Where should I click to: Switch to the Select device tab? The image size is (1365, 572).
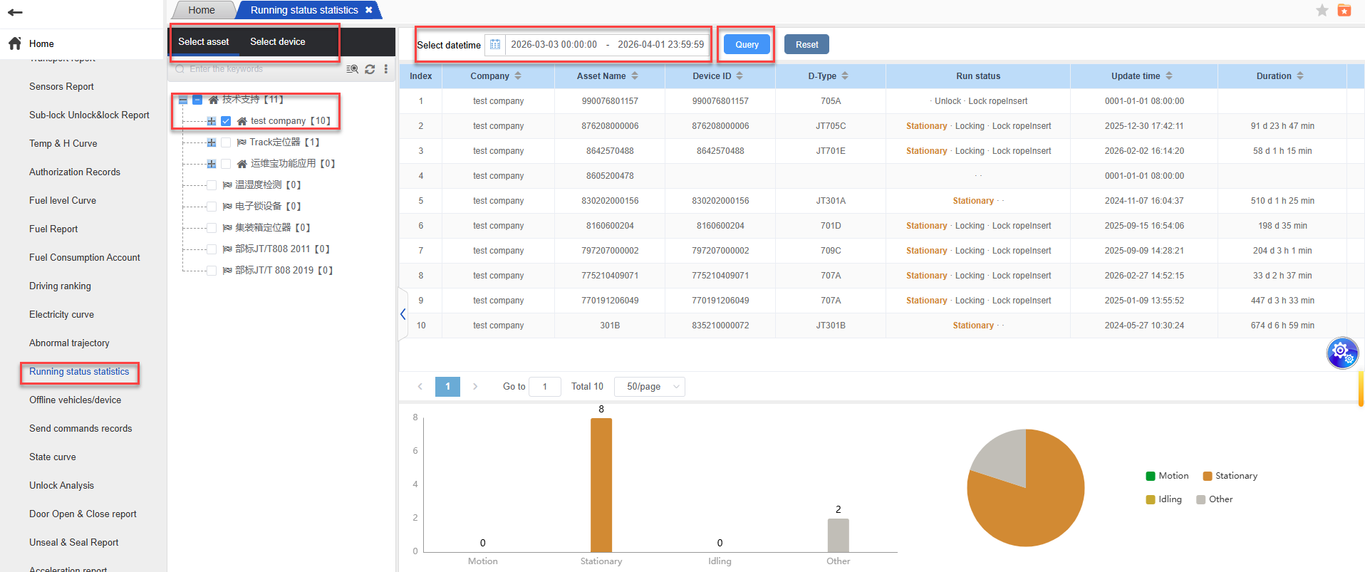pos(277,42)
